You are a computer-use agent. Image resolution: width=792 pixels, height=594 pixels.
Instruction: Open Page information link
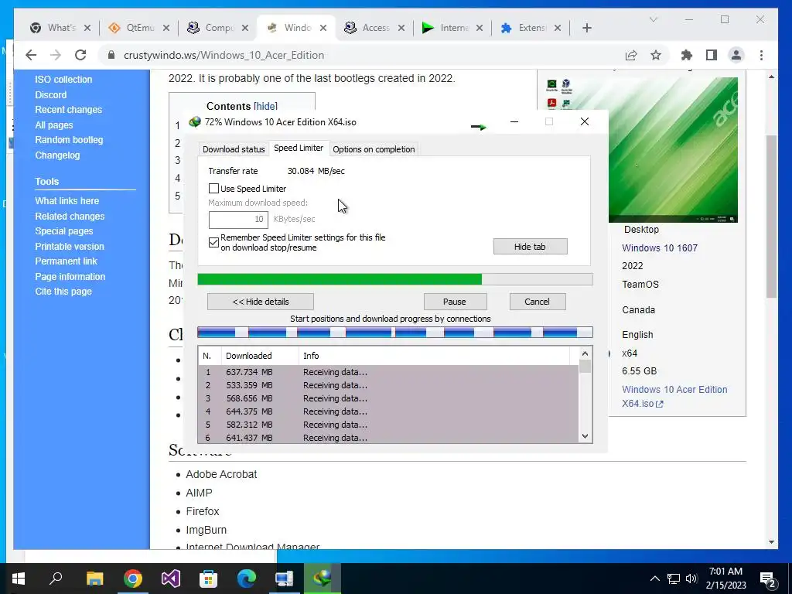pyautogui.click(x=70, y=276)
